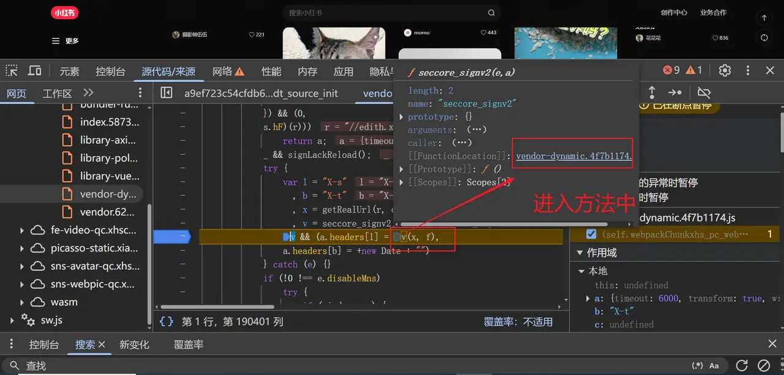Click the clear search circle icon
784x375 pixels.
pyautogui.click(x=764, y=365)
